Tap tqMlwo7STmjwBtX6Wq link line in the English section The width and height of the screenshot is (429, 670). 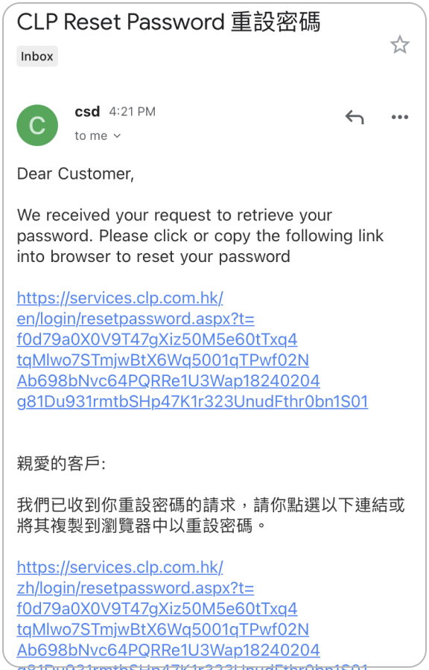point(163,360)
